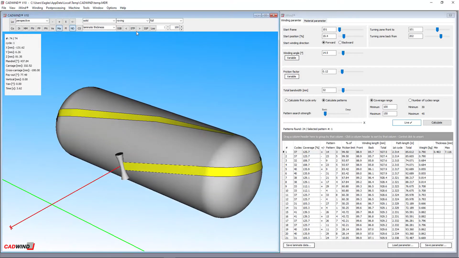Step forward with the '>' button

(139, 28)
